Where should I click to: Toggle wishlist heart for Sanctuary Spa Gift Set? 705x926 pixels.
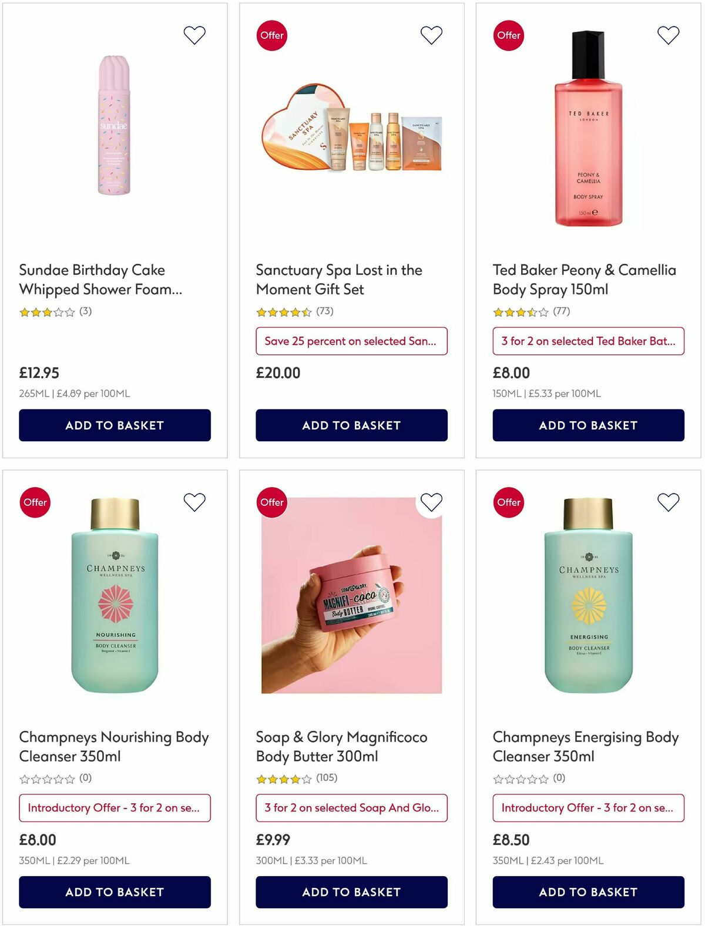pos(431,35)
